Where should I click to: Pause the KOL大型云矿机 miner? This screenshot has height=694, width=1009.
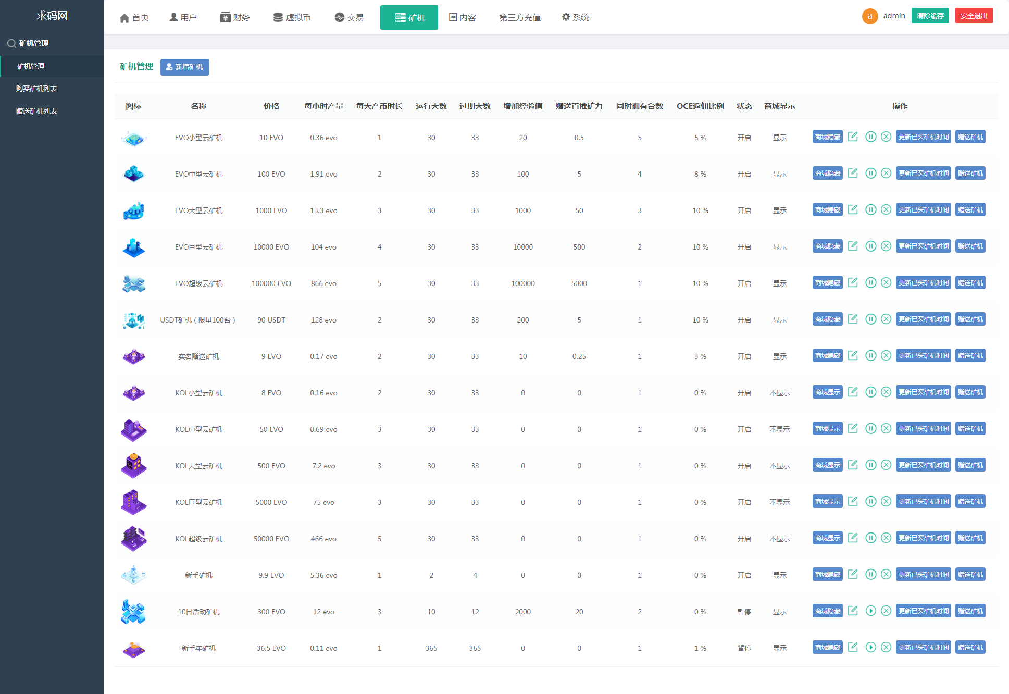click(x=870, y=465)
